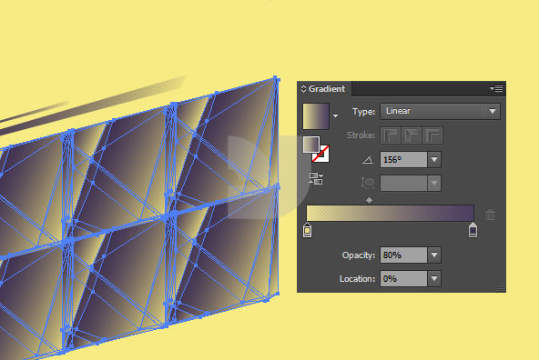
Task: Click the gradient angle icon
Action: [368, 160]
